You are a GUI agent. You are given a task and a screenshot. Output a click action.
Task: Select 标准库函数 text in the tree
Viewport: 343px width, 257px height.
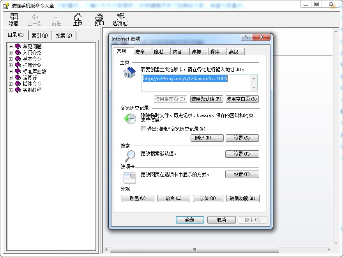[34, 71]
